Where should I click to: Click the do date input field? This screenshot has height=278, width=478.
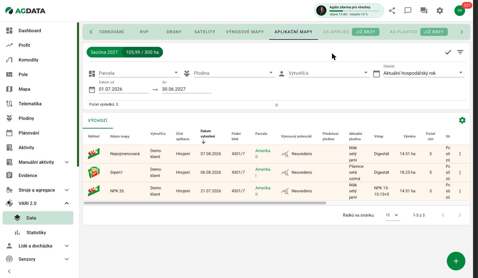[x=187, y=89]
